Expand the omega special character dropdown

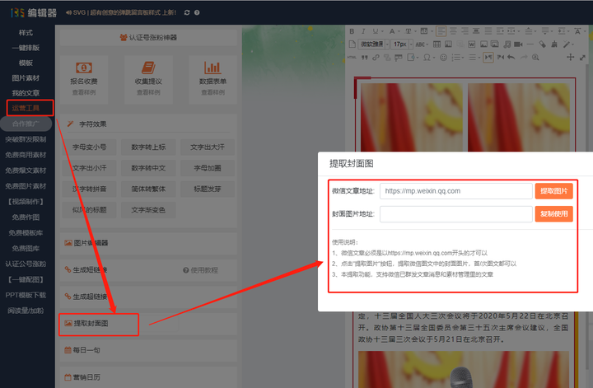(434, 58)
